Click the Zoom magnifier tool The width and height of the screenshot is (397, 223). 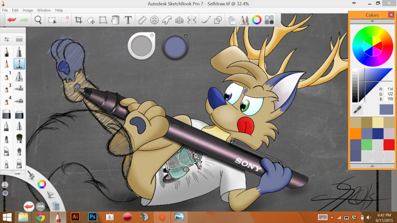coord(38,20)
